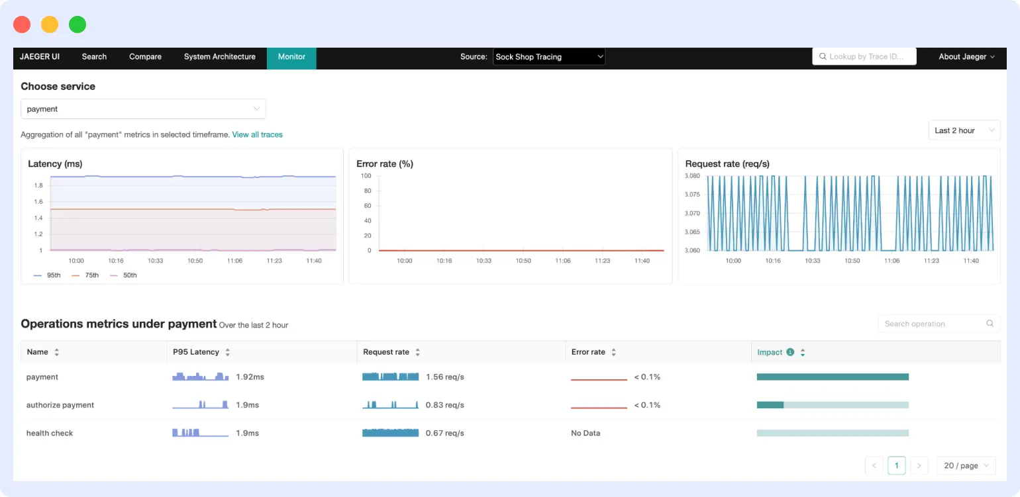This screenshot has width=1020, height=497.
Task: Expand the payment service dropdown
Action: click(143, 109)
